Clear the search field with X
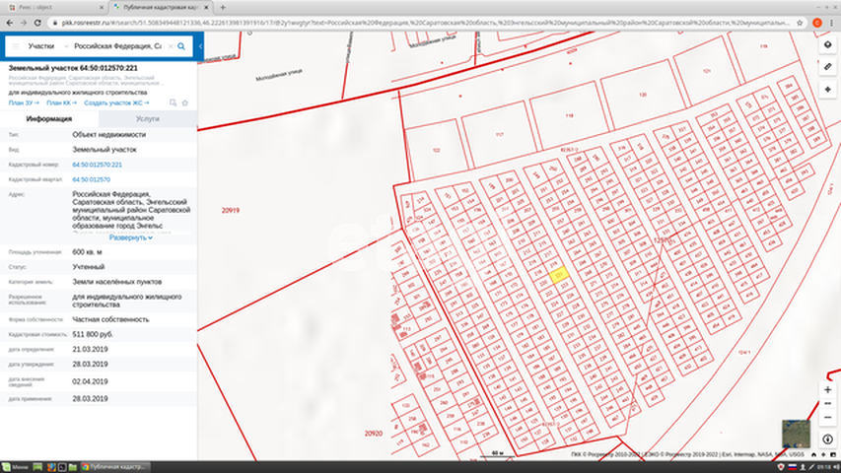The height and width of the screenshot is (473, 841). tap(170, 46)
